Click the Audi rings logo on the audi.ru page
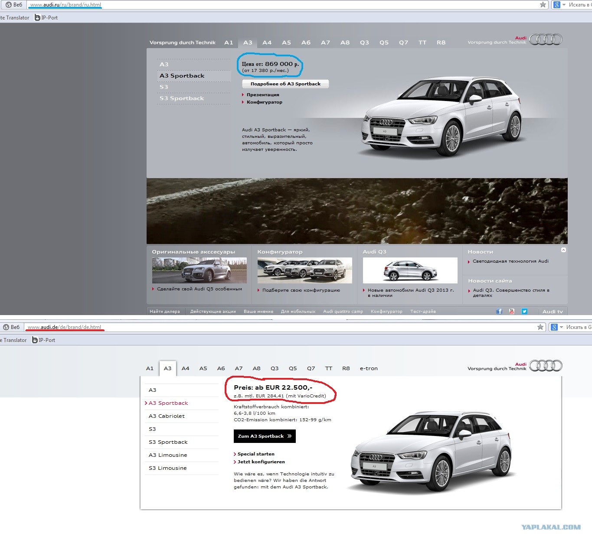The height and width of the screenshot is (540, 592). click(546, 40)
